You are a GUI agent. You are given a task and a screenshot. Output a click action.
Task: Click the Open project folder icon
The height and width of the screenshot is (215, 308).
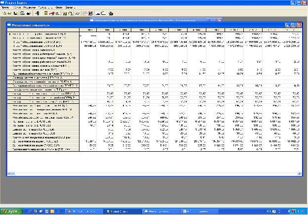10,13
